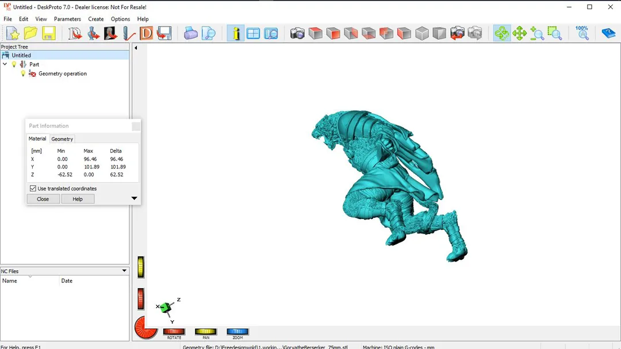Click the Z minimum value -62.52

pyautogui.click(x=65, y=175)
